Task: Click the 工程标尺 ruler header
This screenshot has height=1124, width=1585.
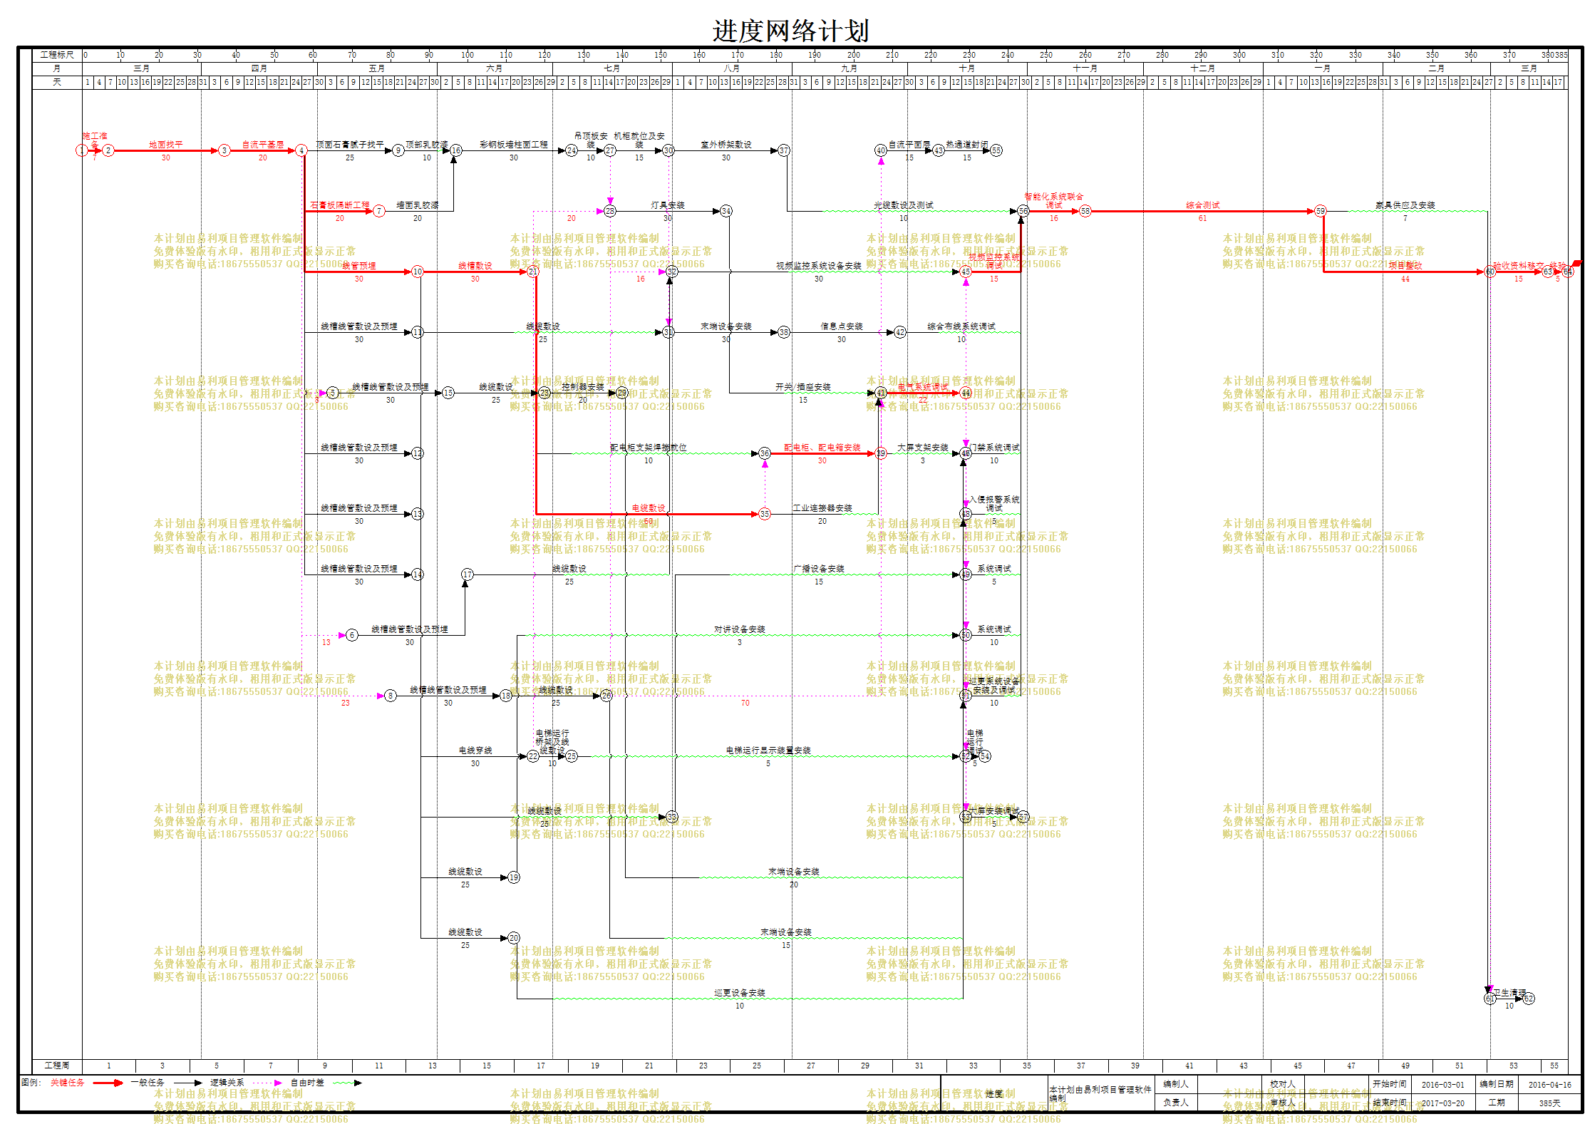Action: [57, 55]
